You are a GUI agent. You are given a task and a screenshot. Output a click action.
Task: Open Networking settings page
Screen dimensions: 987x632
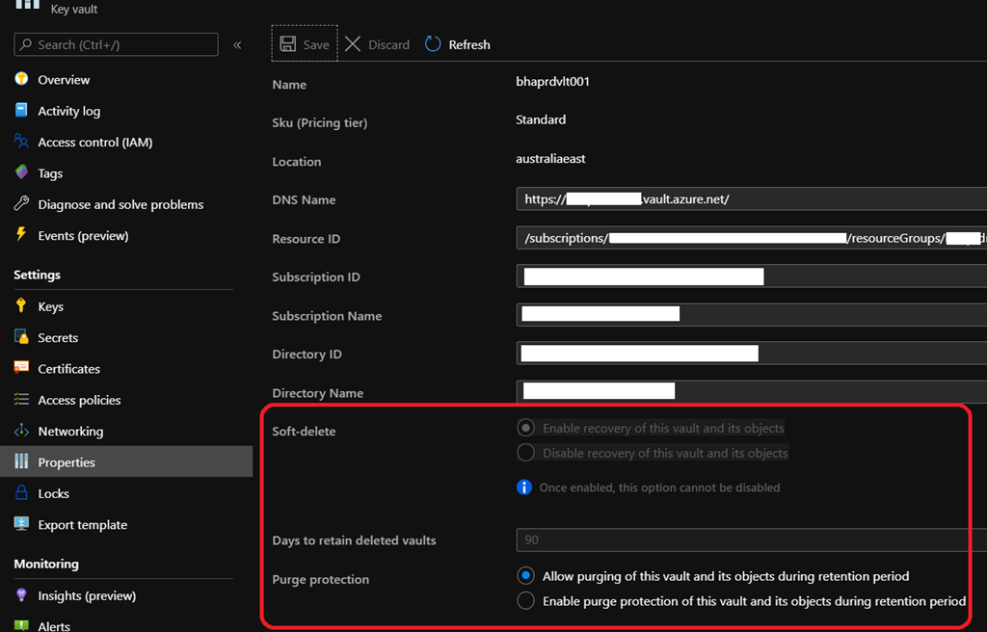(x=70, y=432)
